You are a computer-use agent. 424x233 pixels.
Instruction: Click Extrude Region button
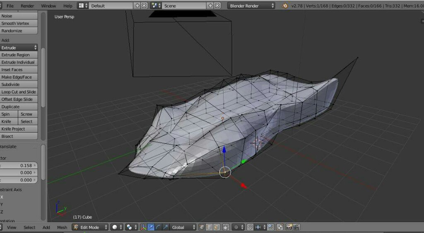19,55
